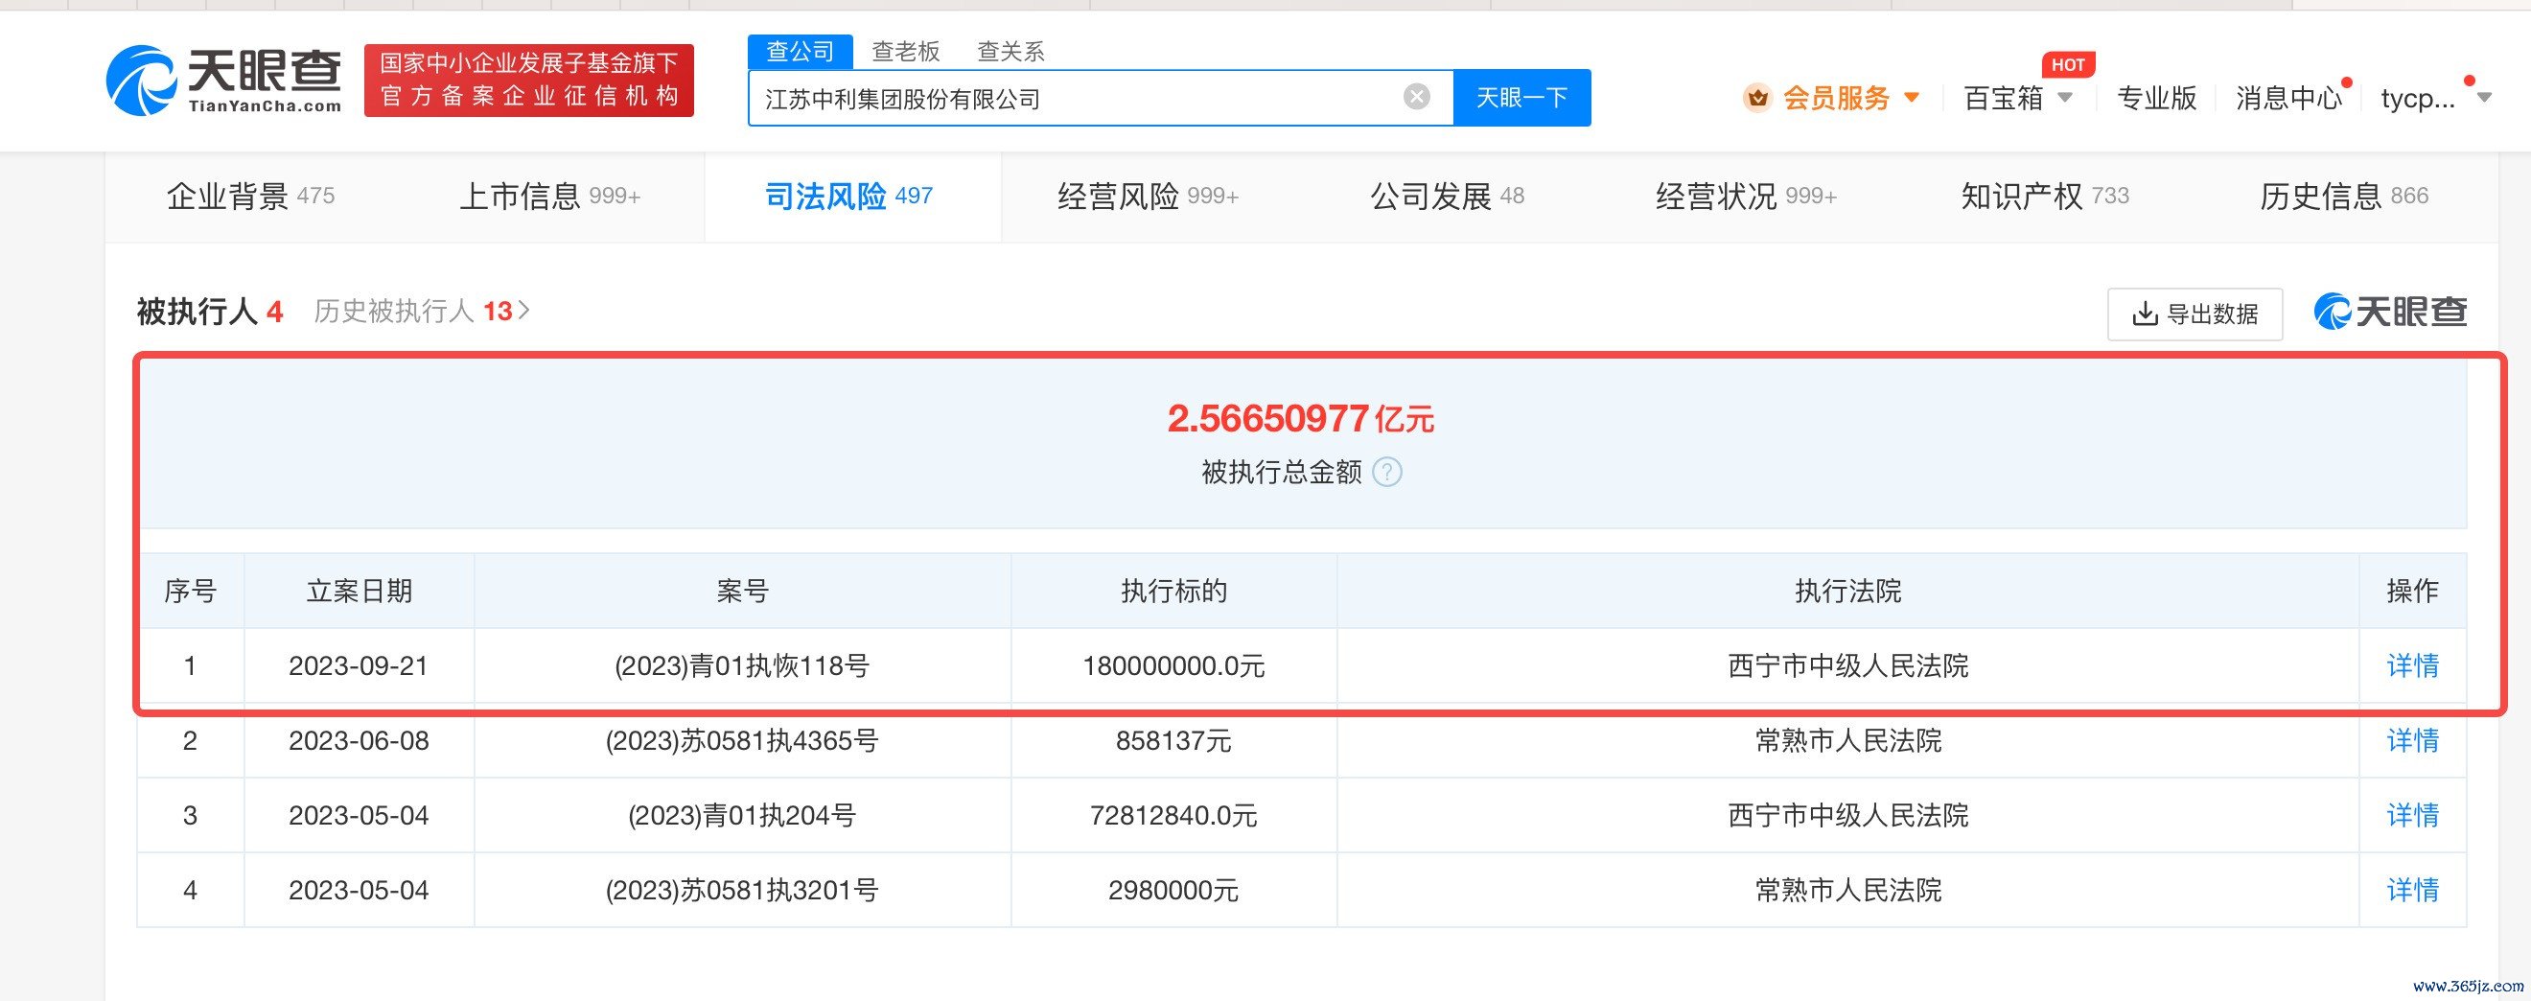Screen dimensions: 2531x1001
Task: Click the red government-backed credit agency banner
Action: (528, 81)
